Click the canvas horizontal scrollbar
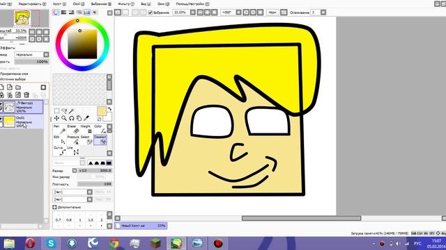Image resolution: width=446 pixels, height=250 pixels. click(x=301, y=218)
